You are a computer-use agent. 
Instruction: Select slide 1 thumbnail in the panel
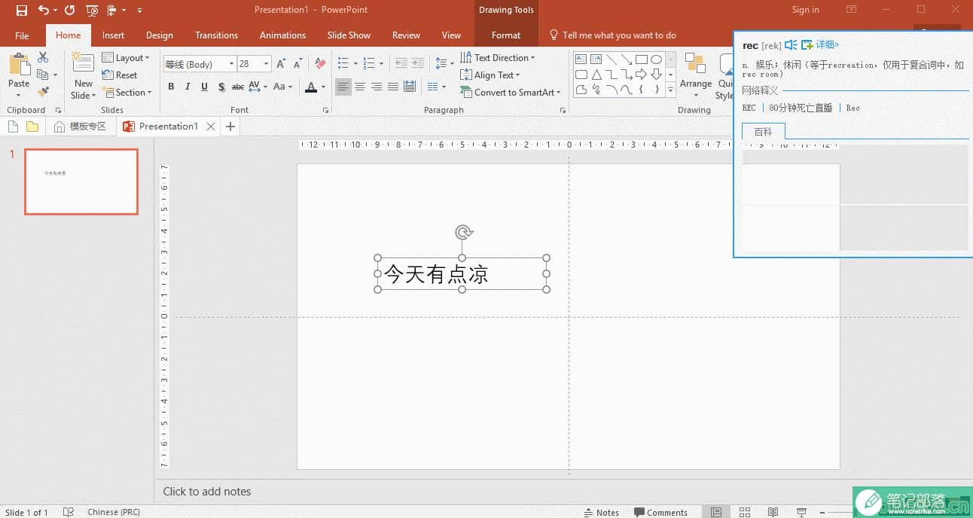pyautogui.click(x=81, y=181)
